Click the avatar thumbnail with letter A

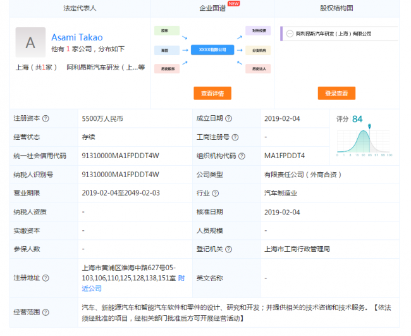30,42
